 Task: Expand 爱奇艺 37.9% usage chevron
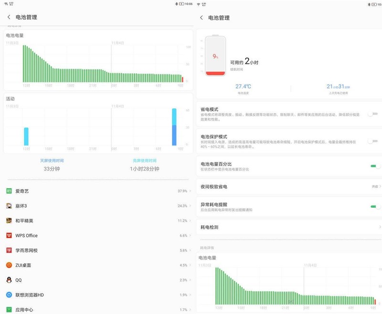pyautogui.click(x=190, y=191)
